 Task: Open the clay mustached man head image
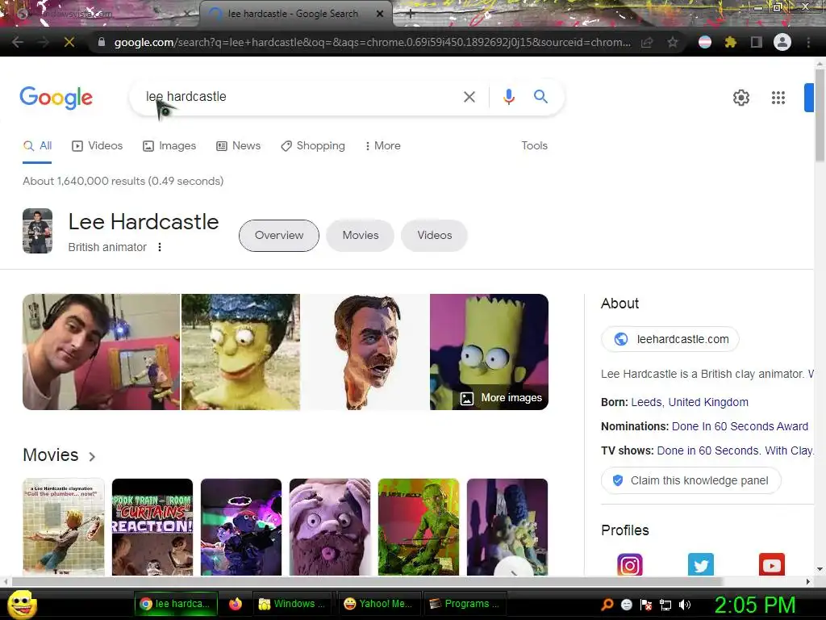(365, 352)
